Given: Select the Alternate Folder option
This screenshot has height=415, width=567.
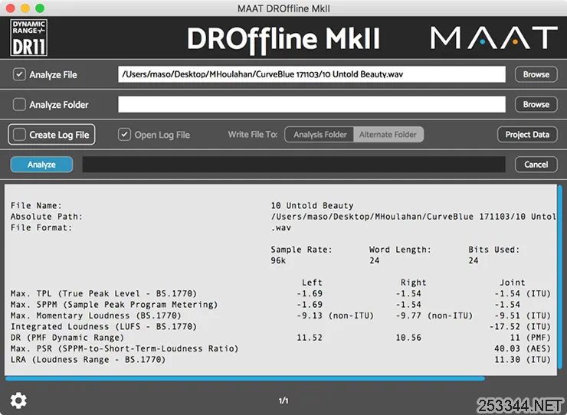Looking at the screenshot, I should click(388, 135).
